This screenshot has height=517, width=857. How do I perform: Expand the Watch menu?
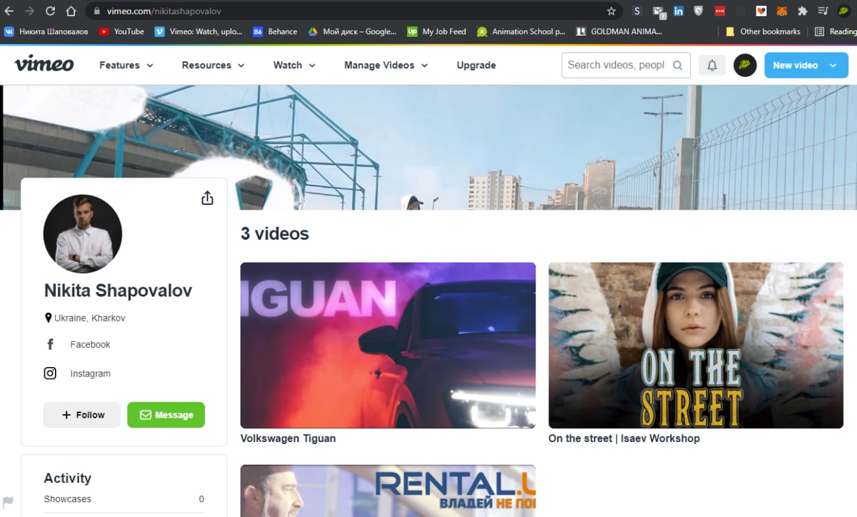point(295,65)
